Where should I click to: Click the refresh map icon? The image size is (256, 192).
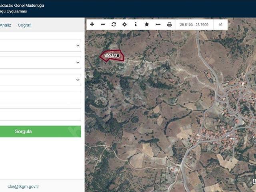pos(114,24)
